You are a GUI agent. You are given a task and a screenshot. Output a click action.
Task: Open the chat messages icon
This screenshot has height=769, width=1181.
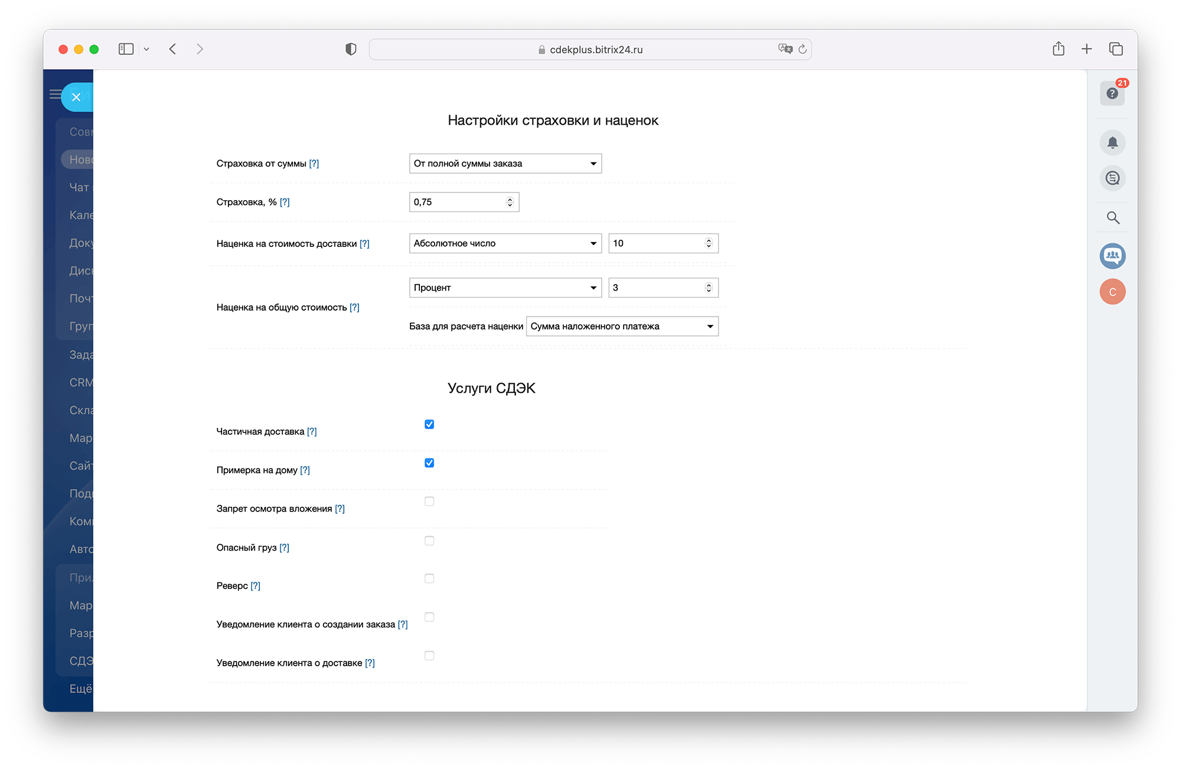pyautogui.click(x=1112, y=178)
